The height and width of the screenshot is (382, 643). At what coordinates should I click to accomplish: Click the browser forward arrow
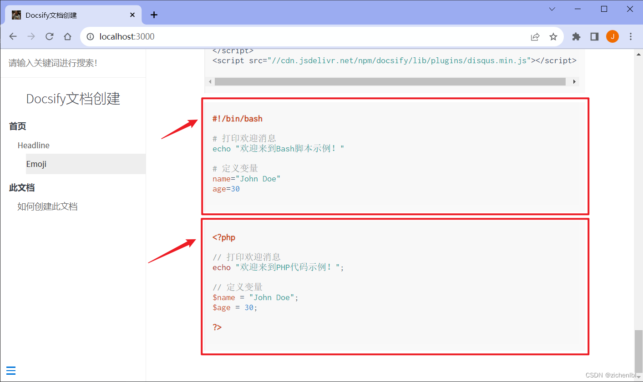click(x=31, y=36)
